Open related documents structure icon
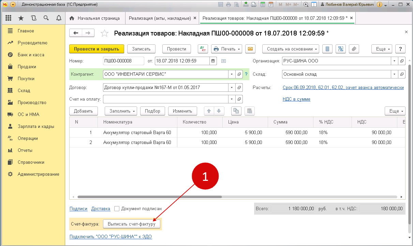 (340, 49)
